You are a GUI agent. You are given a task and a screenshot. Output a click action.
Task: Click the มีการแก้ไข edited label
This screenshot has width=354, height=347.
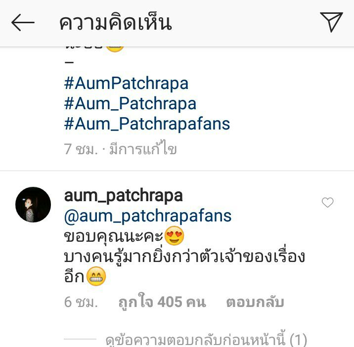coord(143,148)
